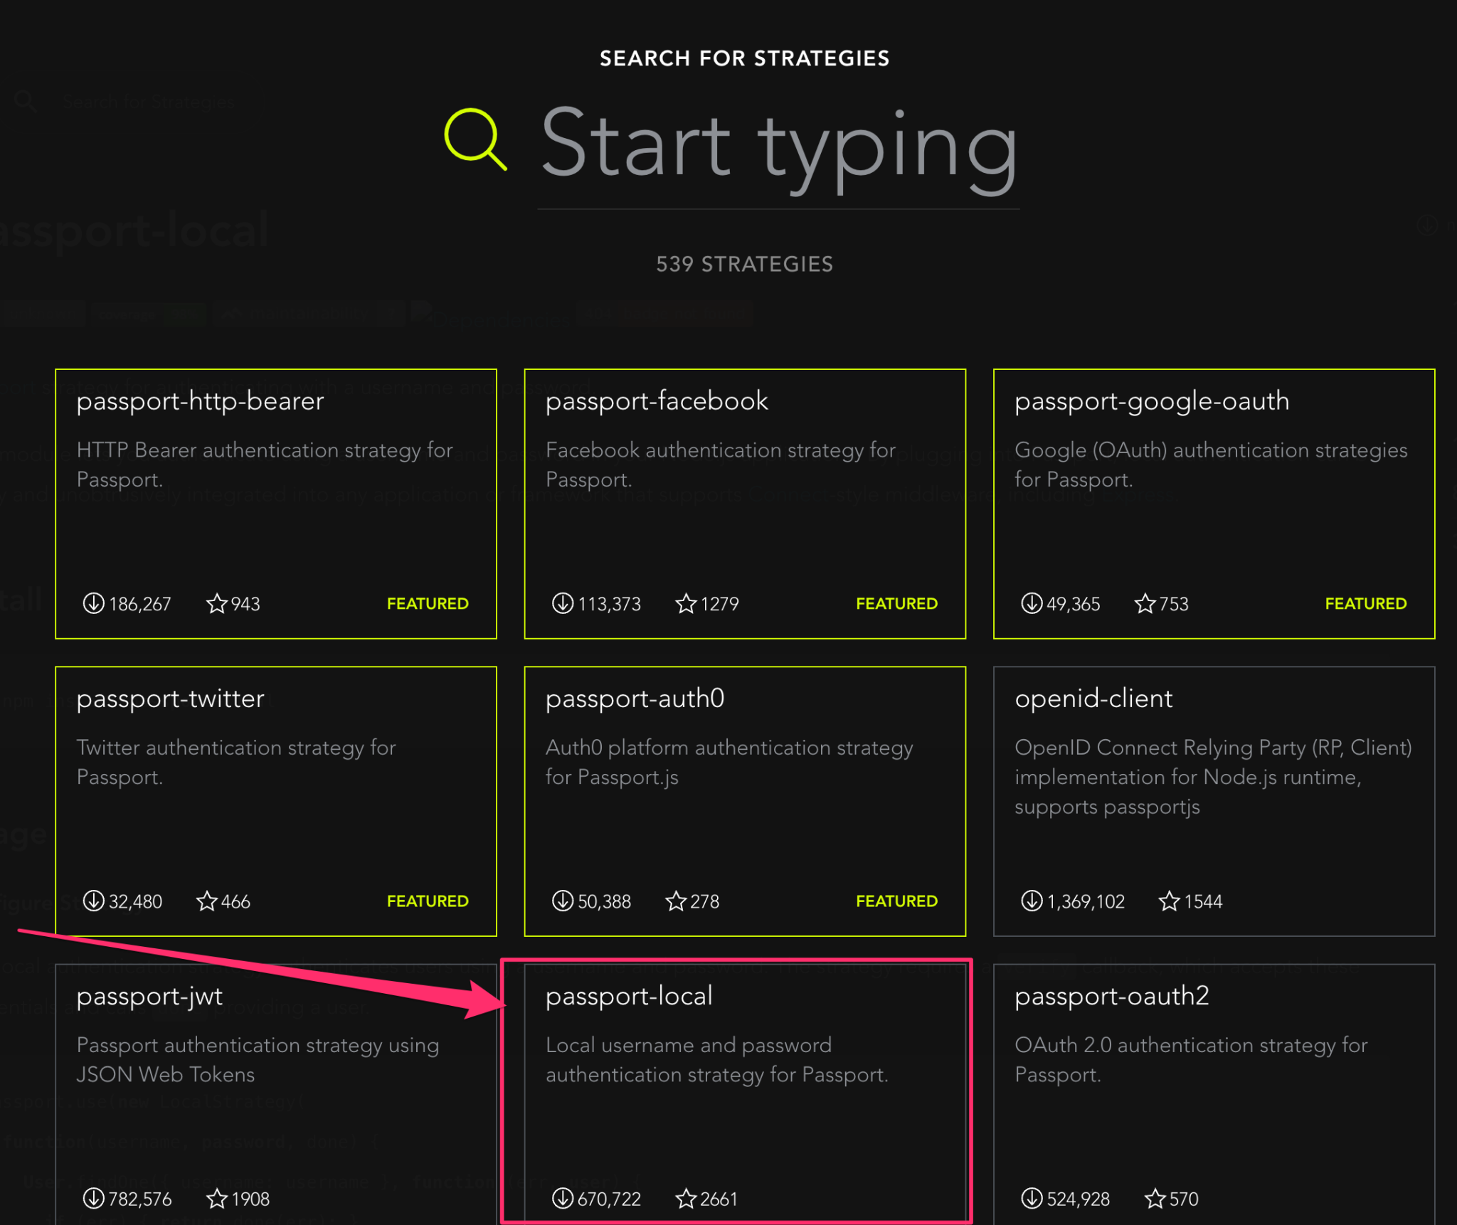Image resolution: width=1457 pixels, height=1225 pixels.
Task: Open the passport-oauth2 strategy title
Action: (x=1111, y=996)
